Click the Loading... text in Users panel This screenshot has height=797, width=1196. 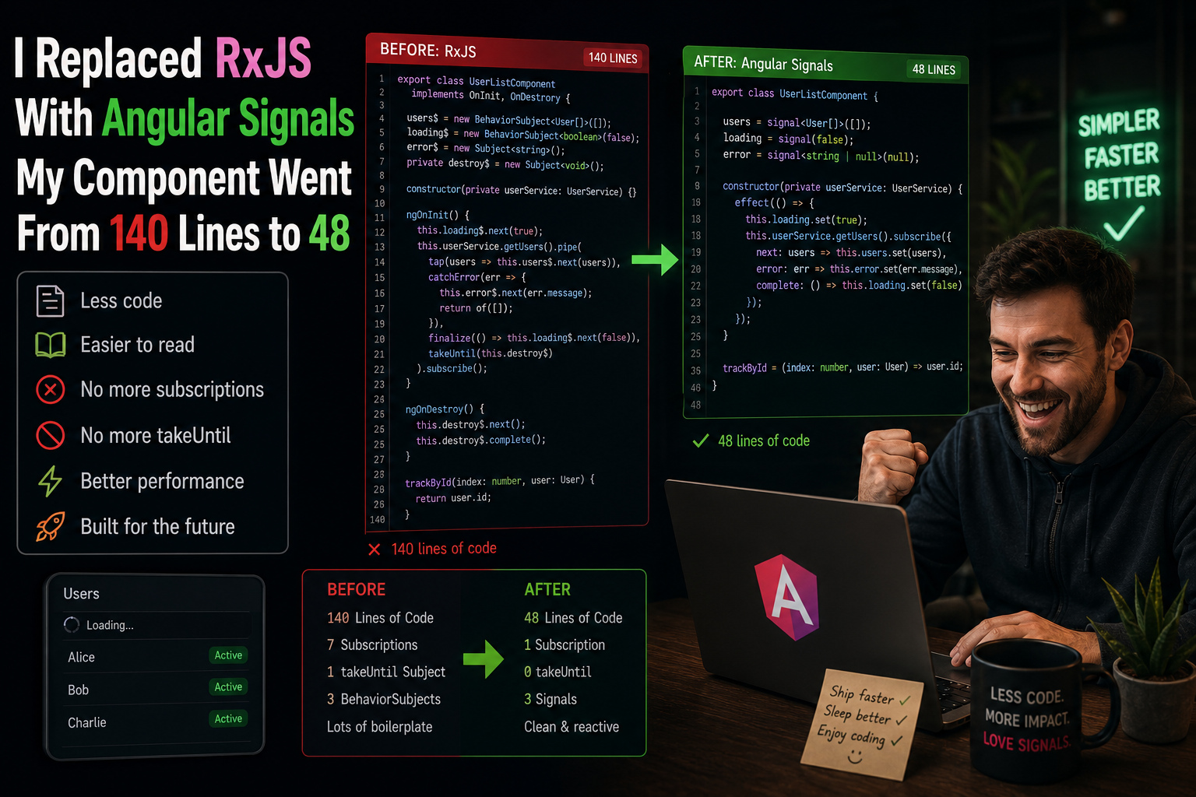point(110,625)
